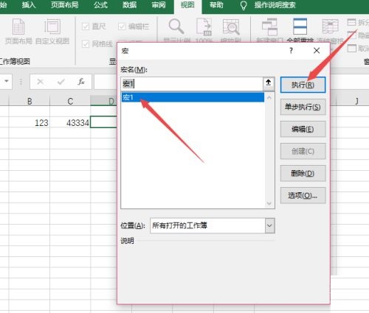This screenshot has width=369, height=313.
Task: Click the split window icon
Action: (x=351, y=22)
